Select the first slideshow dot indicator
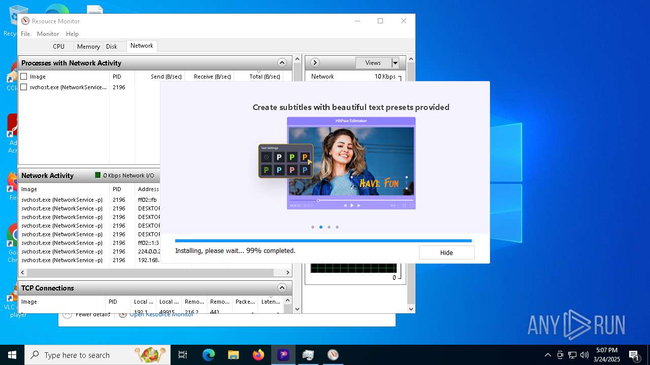Image resolution: width=650 pixels, height=365 pixels. tap(313, 227)
